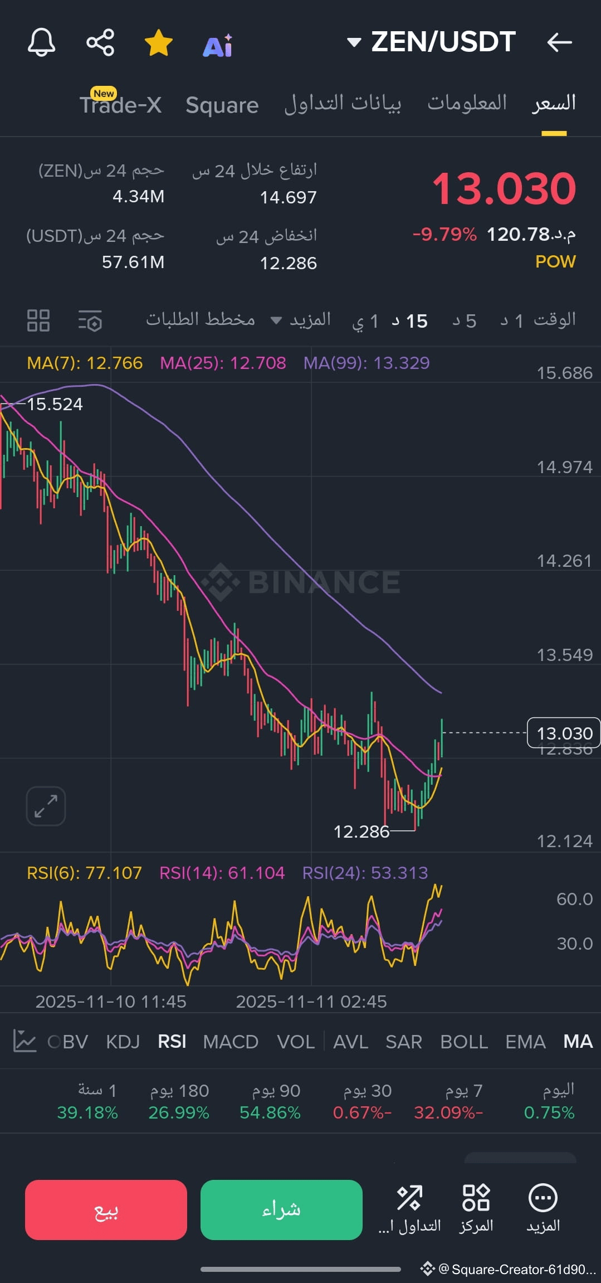Tap the POW tag link
Image resolution: width=601 pixels, height=1283 pixels.
(x=555, y=261)
